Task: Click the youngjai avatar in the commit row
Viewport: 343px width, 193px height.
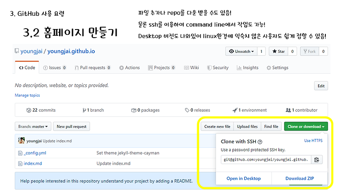Action: (21, 141)
